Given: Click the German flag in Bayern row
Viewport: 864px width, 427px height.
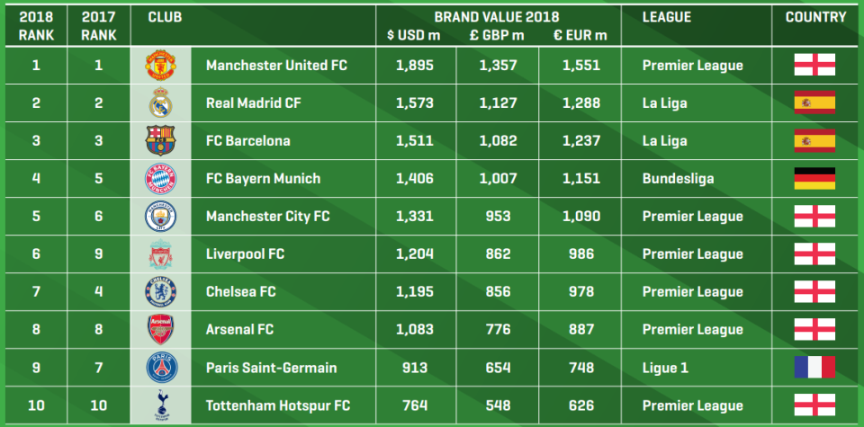Looking at the screenshot, I should click(814, 179).
